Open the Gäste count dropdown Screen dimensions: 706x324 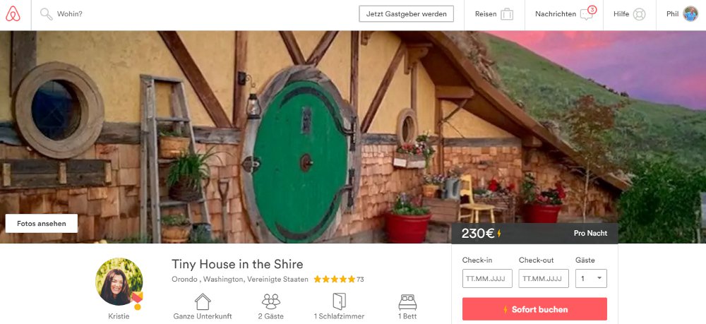tap(591, 279)
